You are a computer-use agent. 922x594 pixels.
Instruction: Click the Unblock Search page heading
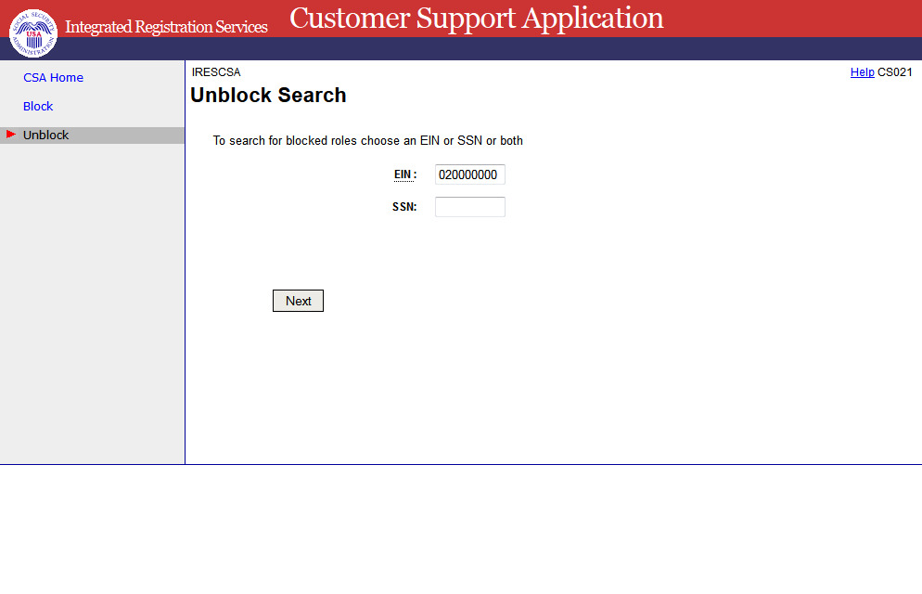pos(268,96)
